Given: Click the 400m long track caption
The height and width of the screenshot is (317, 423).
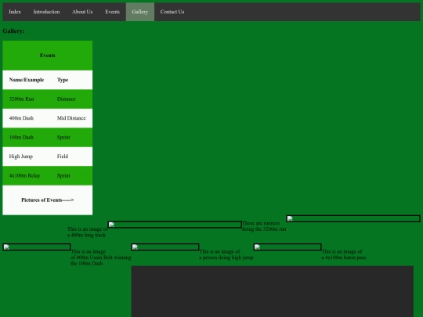Looking at the screenshot, I should tap(88, 232).
